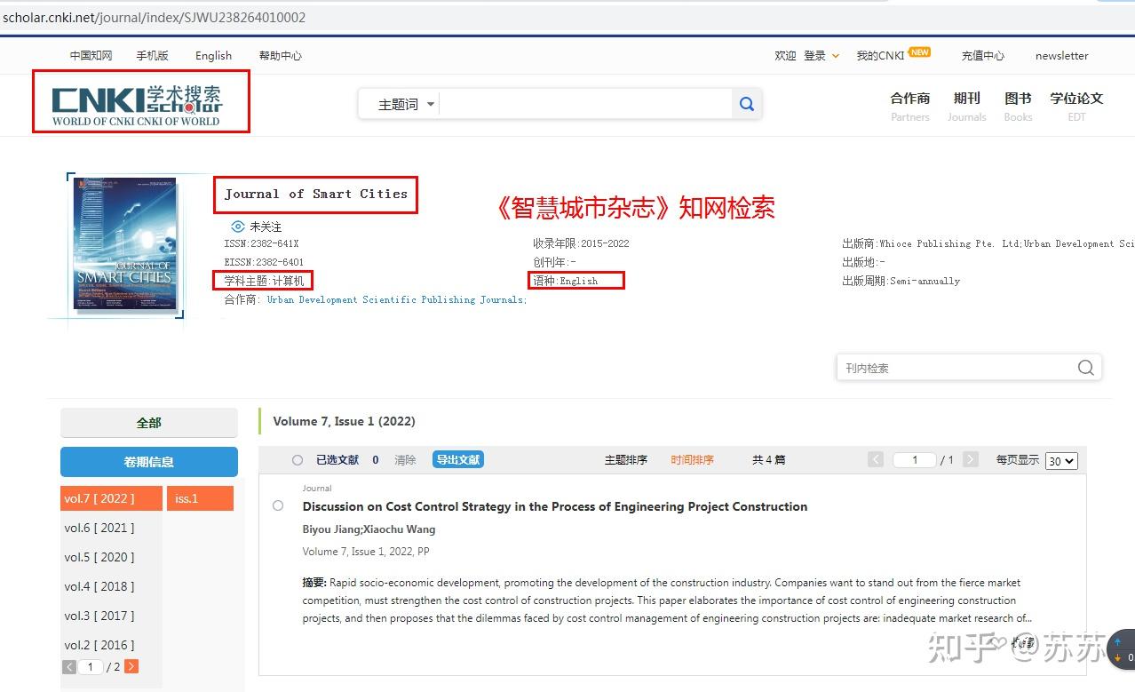The width and height of the screenshot is (1135, 692).
Task: Open the Discussion on Cost Control Strategy article
Action: tap(555, 506)
